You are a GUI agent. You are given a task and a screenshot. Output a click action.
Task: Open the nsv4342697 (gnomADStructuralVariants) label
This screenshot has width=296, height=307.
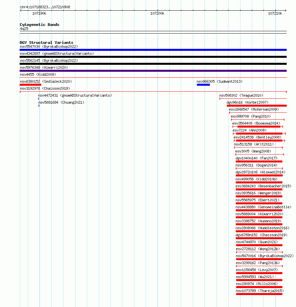(x=57, y=53)
